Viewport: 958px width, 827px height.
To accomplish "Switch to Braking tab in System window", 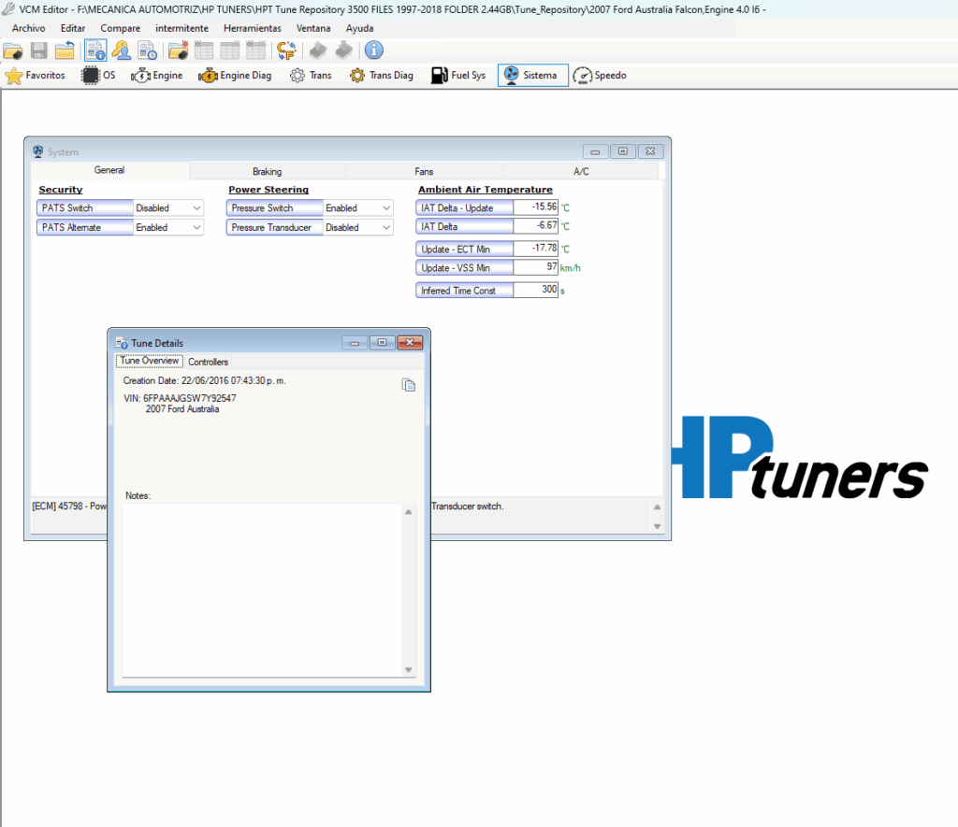I will pos(267,172).
